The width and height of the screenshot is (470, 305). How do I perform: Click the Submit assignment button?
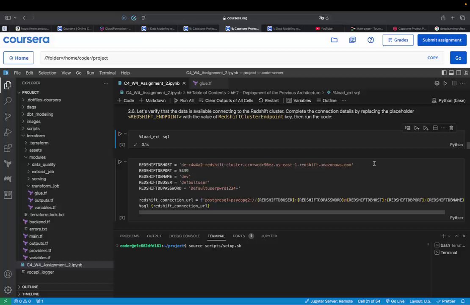(x=442, y=40)
